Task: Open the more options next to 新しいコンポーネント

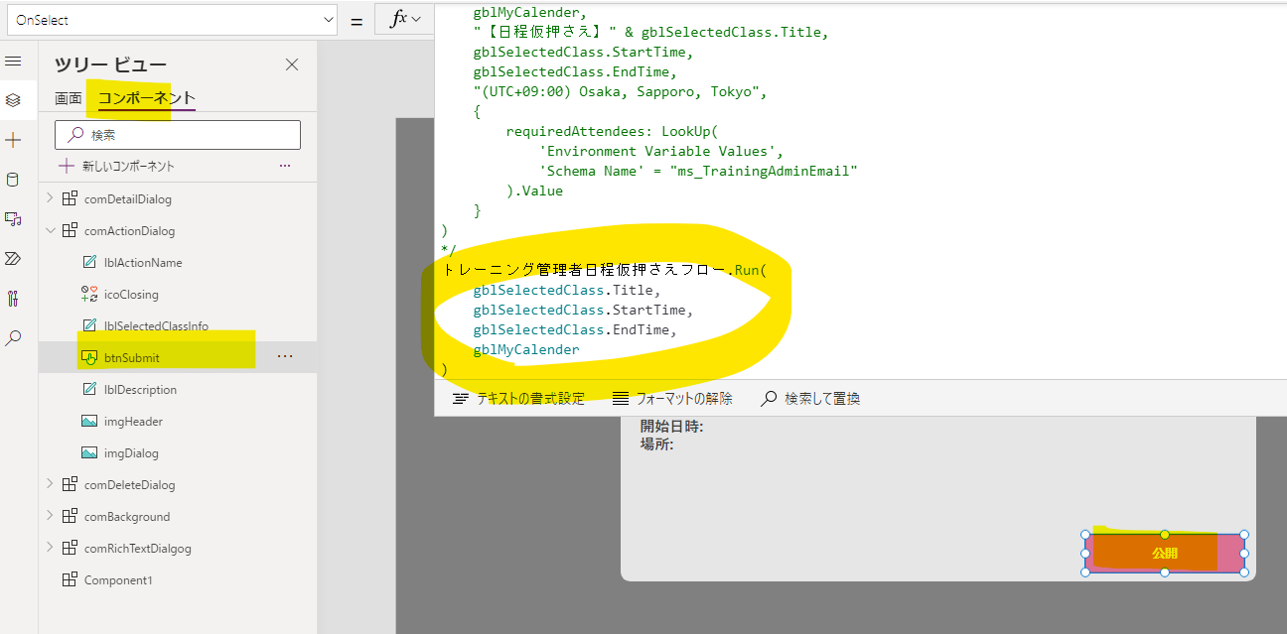Action: point(285,166)
